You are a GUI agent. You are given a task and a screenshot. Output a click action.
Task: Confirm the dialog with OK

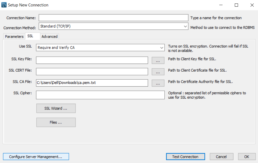pos(247,157)
